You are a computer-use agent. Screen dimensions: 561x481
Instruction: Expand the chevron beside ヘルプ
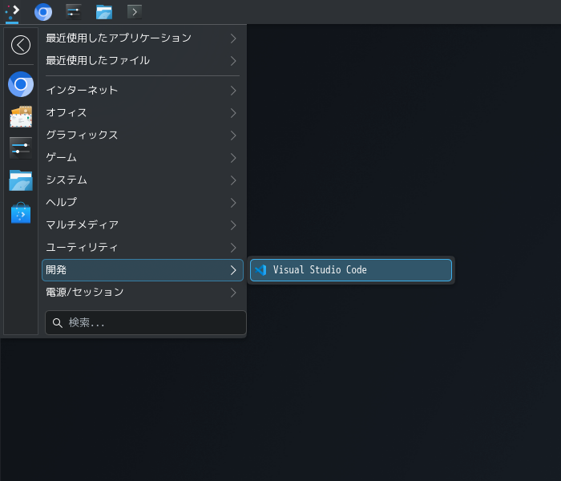point(233,203)
